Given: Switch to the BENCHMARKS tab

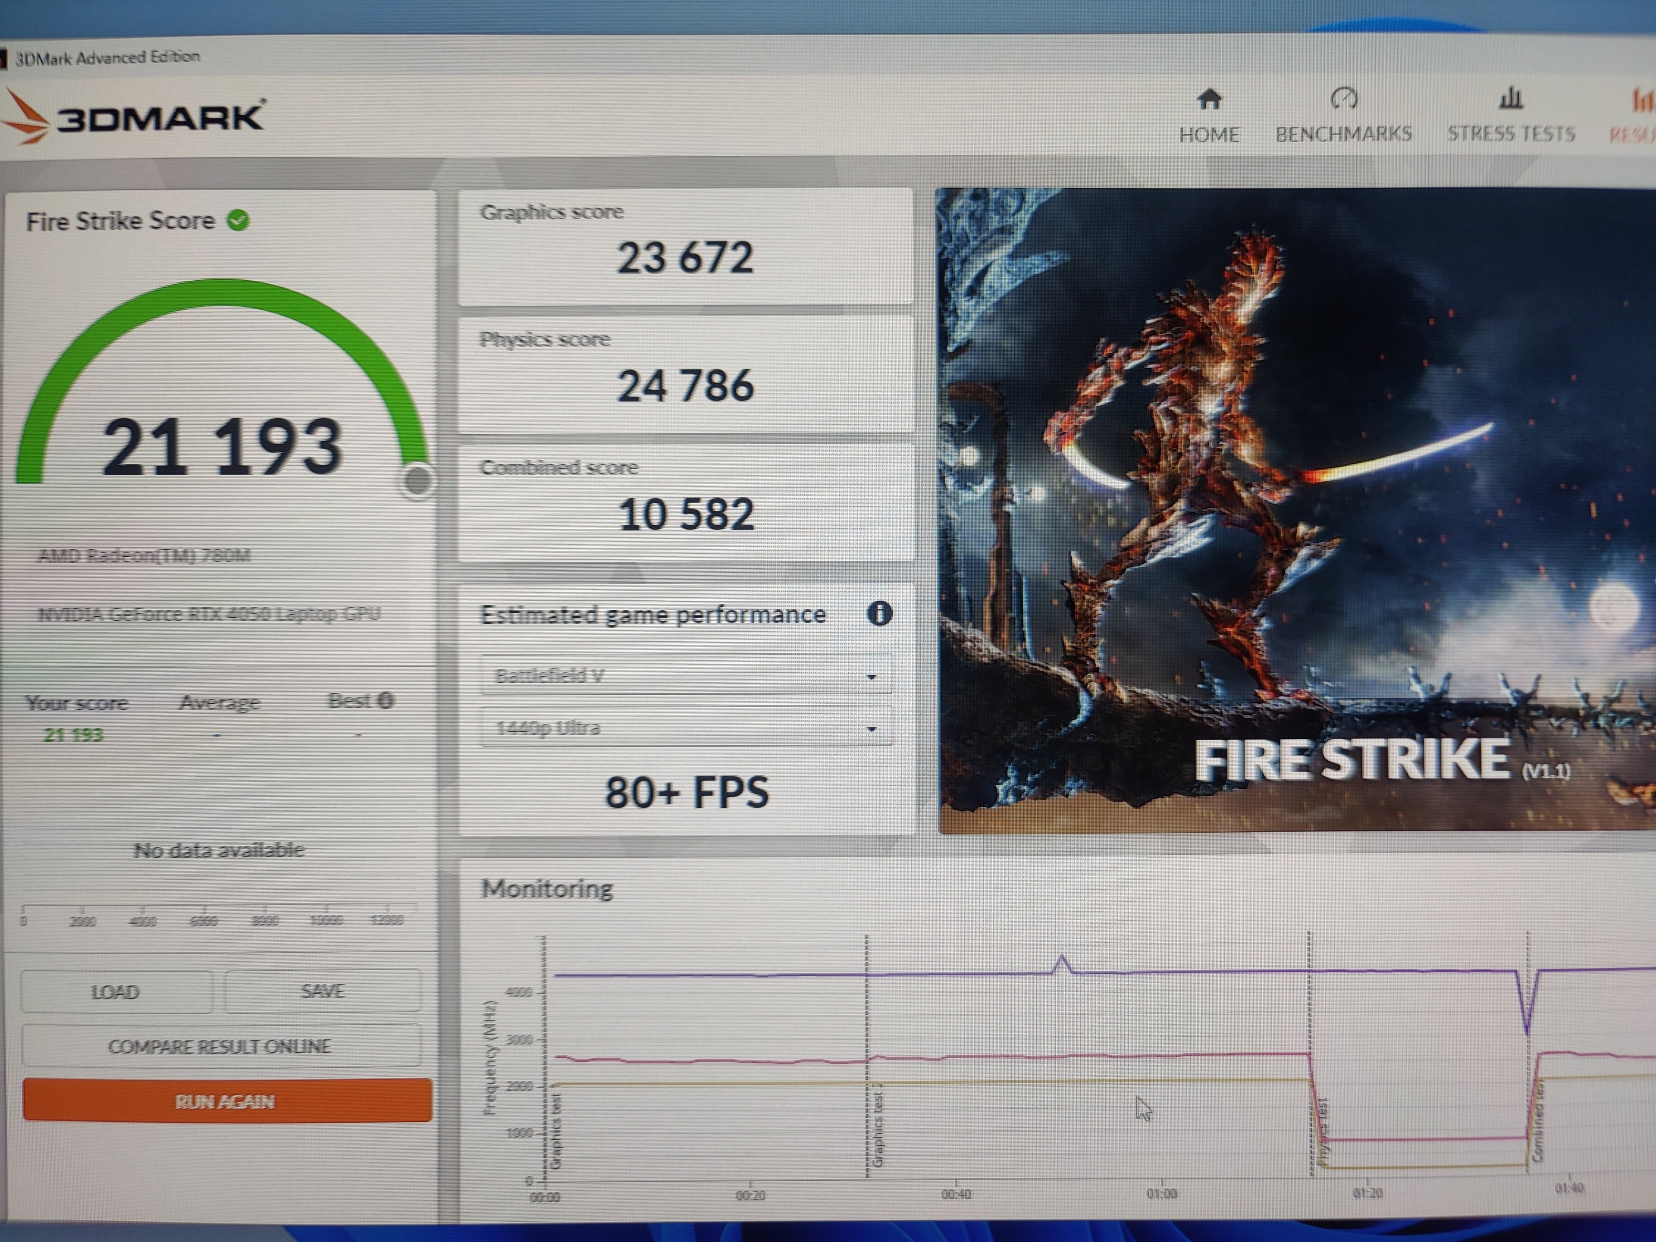Looking at the screenshot, I should 1343,134.
